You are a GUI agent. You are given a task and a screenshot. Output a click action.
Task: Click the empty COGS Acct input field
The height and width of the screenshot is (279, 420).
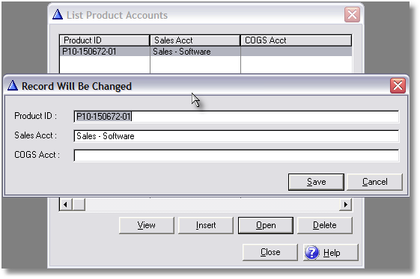[237, 156]
